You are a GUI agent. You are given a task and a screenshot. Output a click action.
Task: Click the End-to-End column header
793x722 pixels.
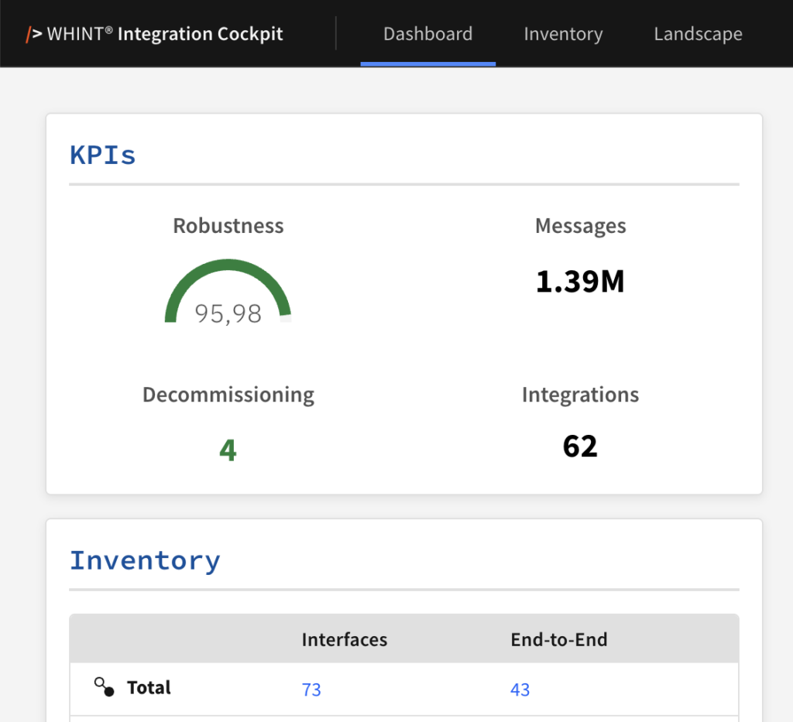(x=558, y=640)
